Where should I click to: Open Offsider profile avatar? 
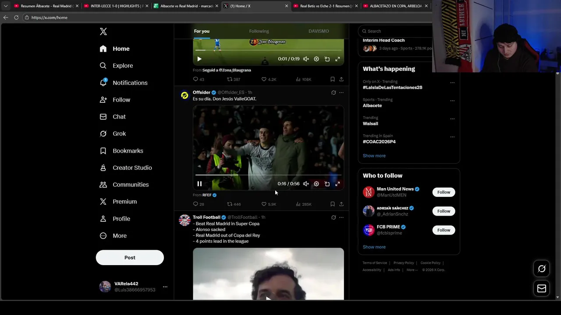pos(185,95)
